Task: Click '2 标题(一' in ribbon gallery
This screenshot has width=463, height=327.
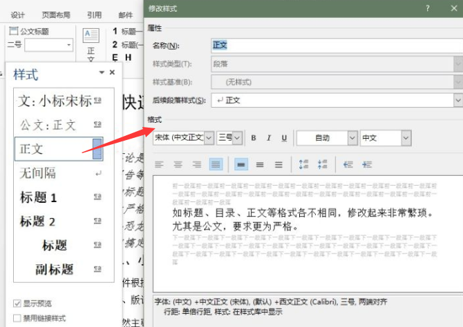Action: point(128,45)
